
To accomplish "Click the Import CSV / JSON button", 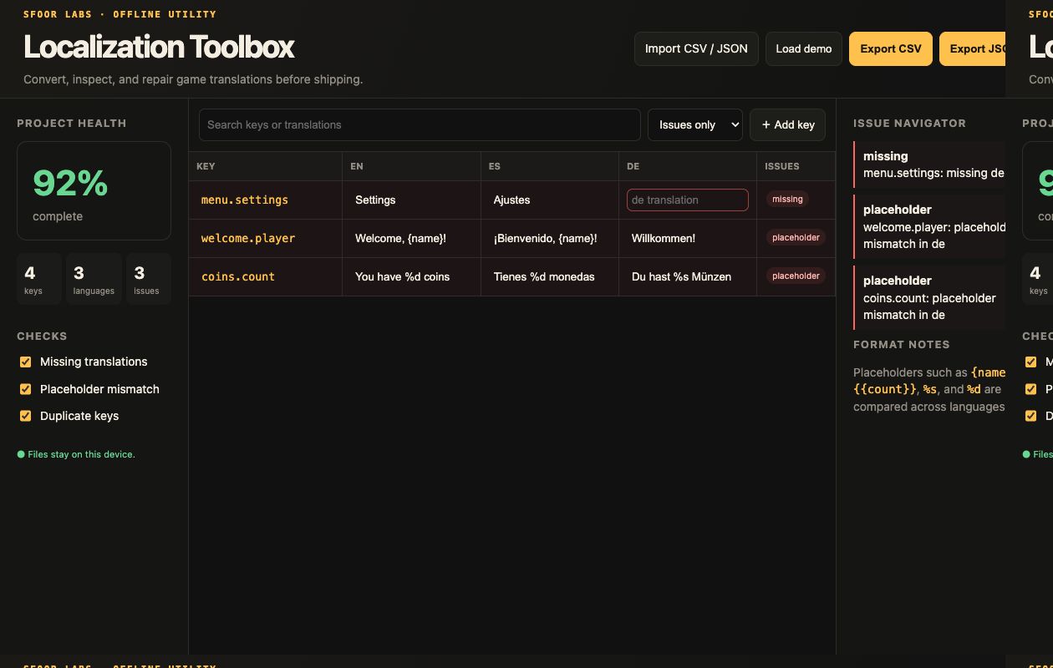I will pyautogui.click(x=696, y=48).
